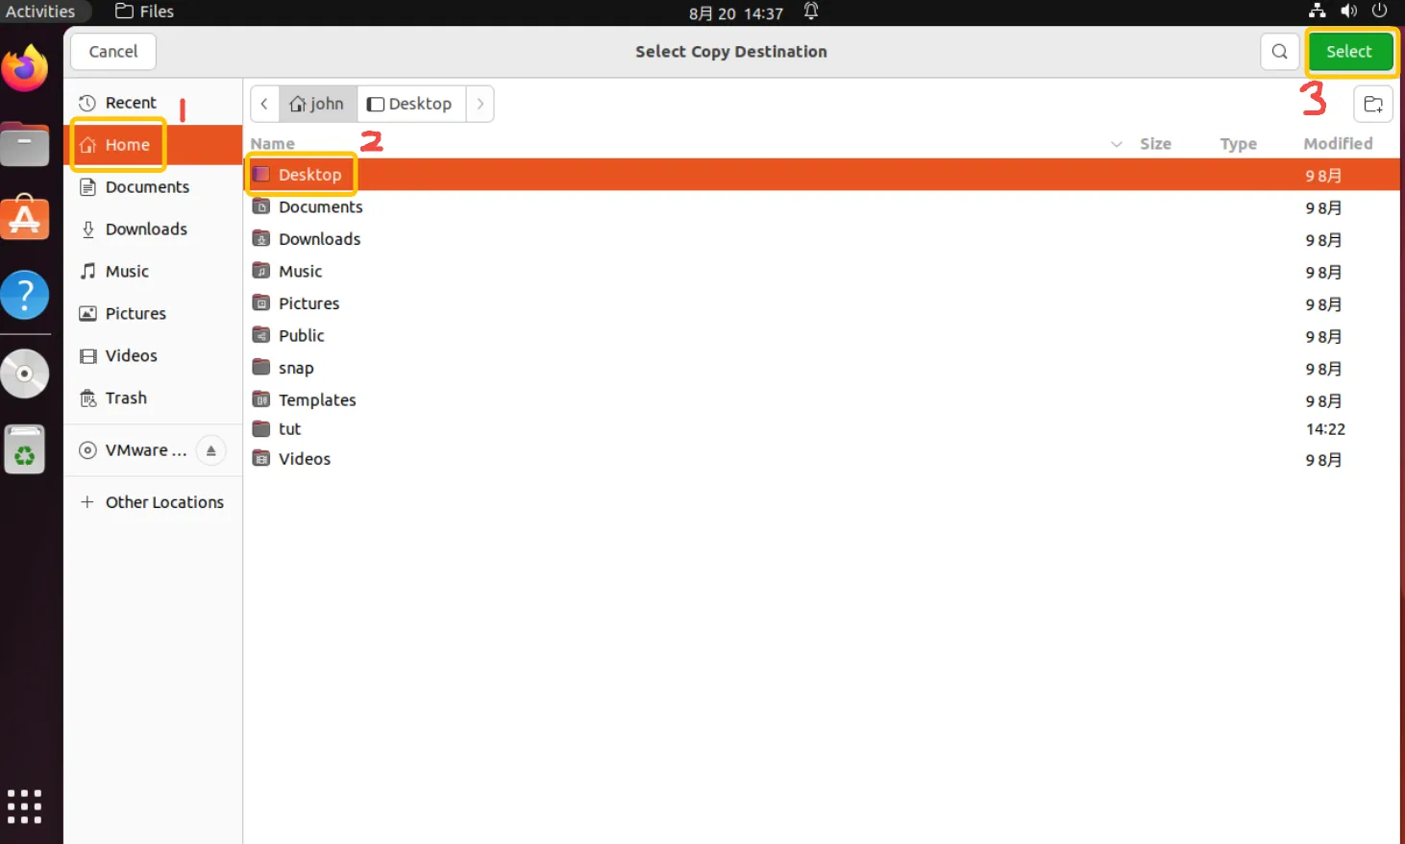Open the power menu icon
The image size is (1405, 844).
click(1380, 12)
